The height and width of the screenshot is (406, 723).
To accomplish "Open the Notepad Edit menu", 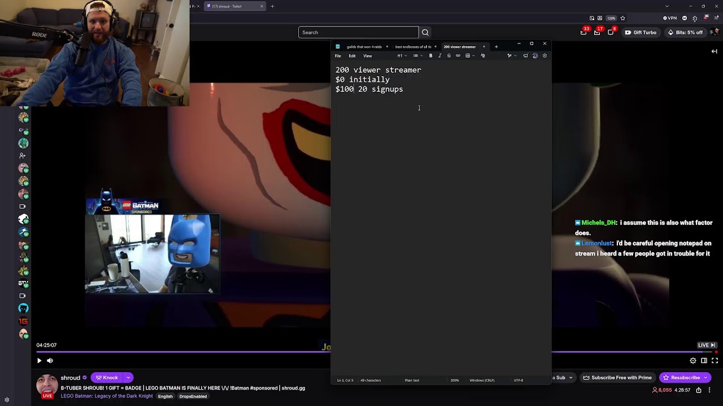I will pos(352,56).
